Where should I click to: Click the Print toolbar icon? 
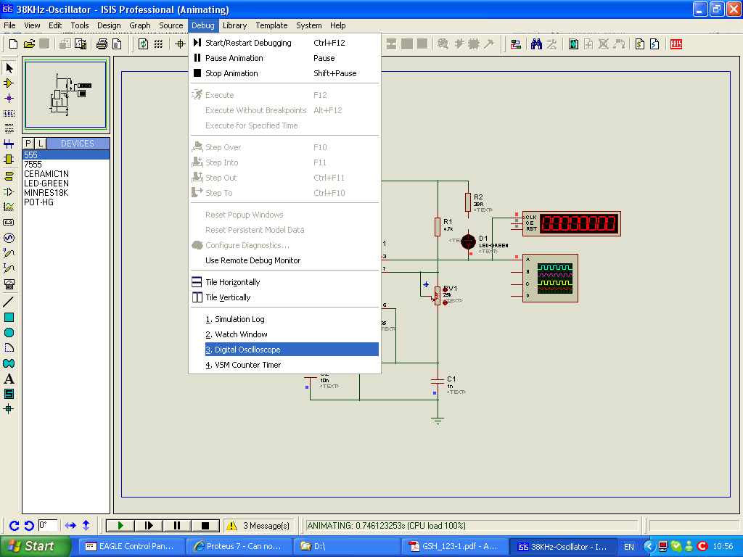pos(102,44)
